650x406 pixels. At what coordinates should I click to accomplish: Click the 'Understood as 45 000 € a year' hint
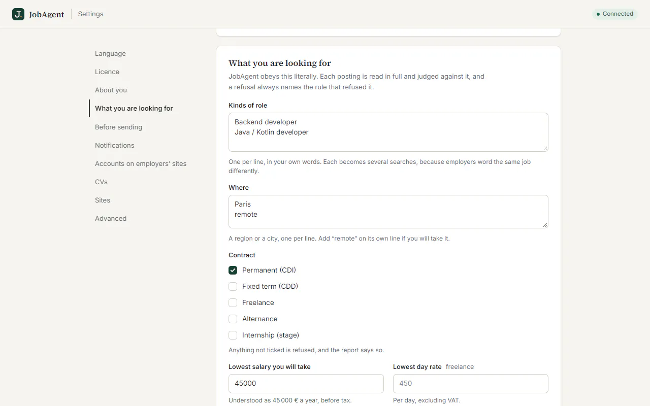coord(290,400)
